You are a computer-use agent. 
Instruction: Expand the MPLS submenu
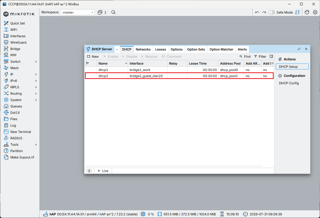pyautogui.click(x=36, y=87)
